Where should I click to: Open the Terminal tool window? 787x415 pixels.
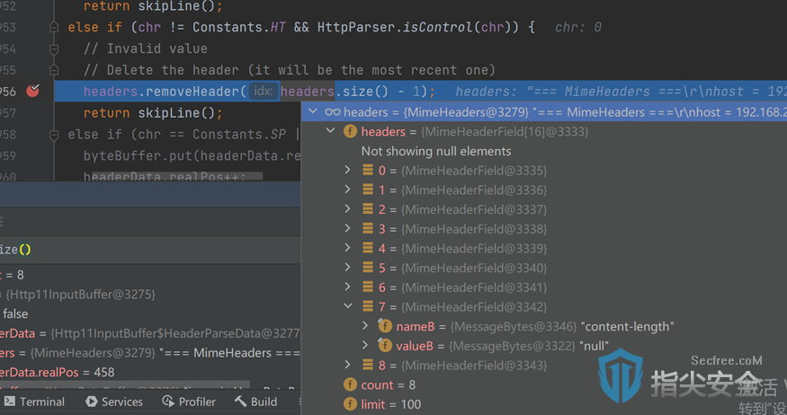(x=35, y=402)
